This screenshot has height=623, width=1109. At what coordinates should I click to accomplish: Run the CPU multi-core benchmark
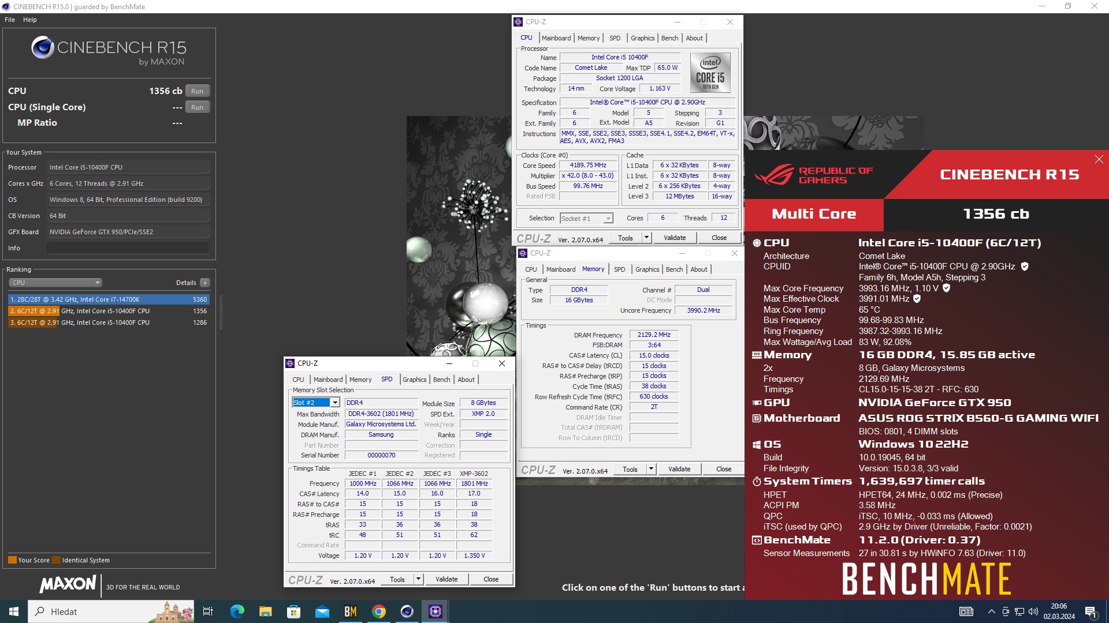(198, 91)
